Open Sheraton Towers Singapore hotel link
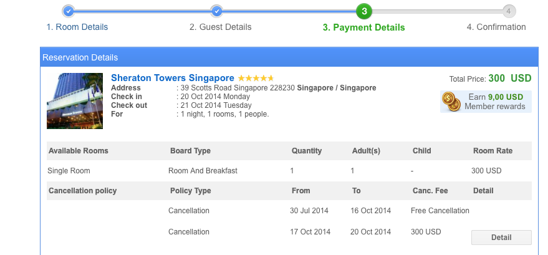The image size is (548, 255). [173, 78]
